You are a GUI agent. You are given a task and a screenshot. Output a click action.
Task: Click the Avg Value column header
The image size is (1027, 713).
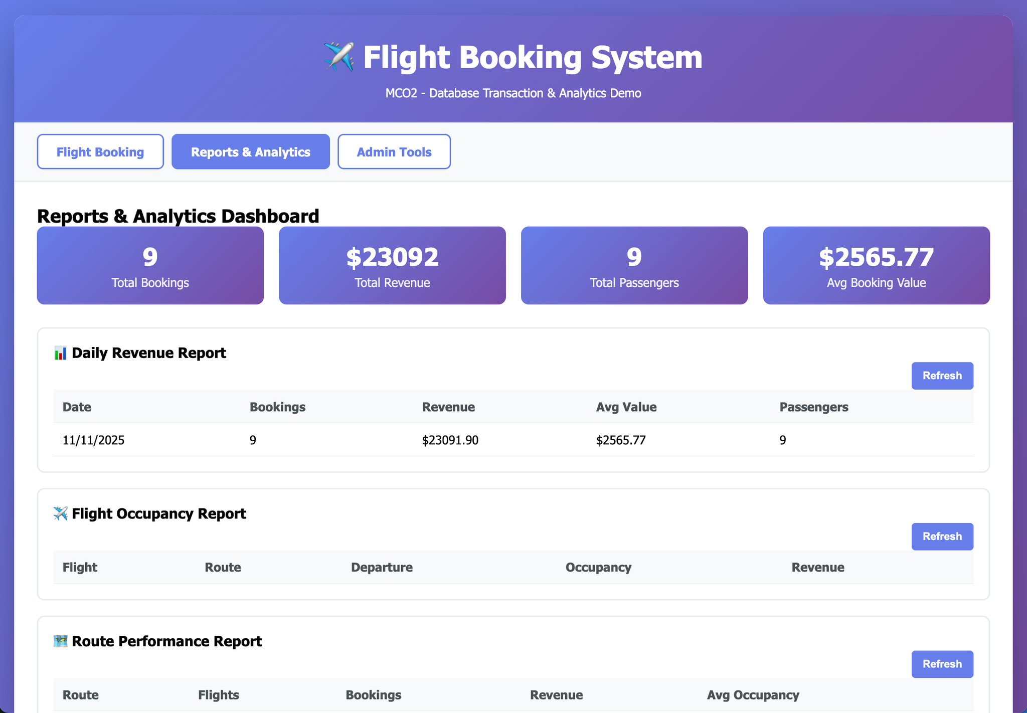pos(626,407)
